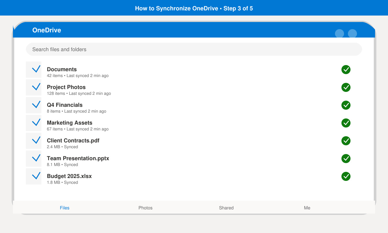Open the Me tab
388x233 pixels.
click(x=307, y=208)
